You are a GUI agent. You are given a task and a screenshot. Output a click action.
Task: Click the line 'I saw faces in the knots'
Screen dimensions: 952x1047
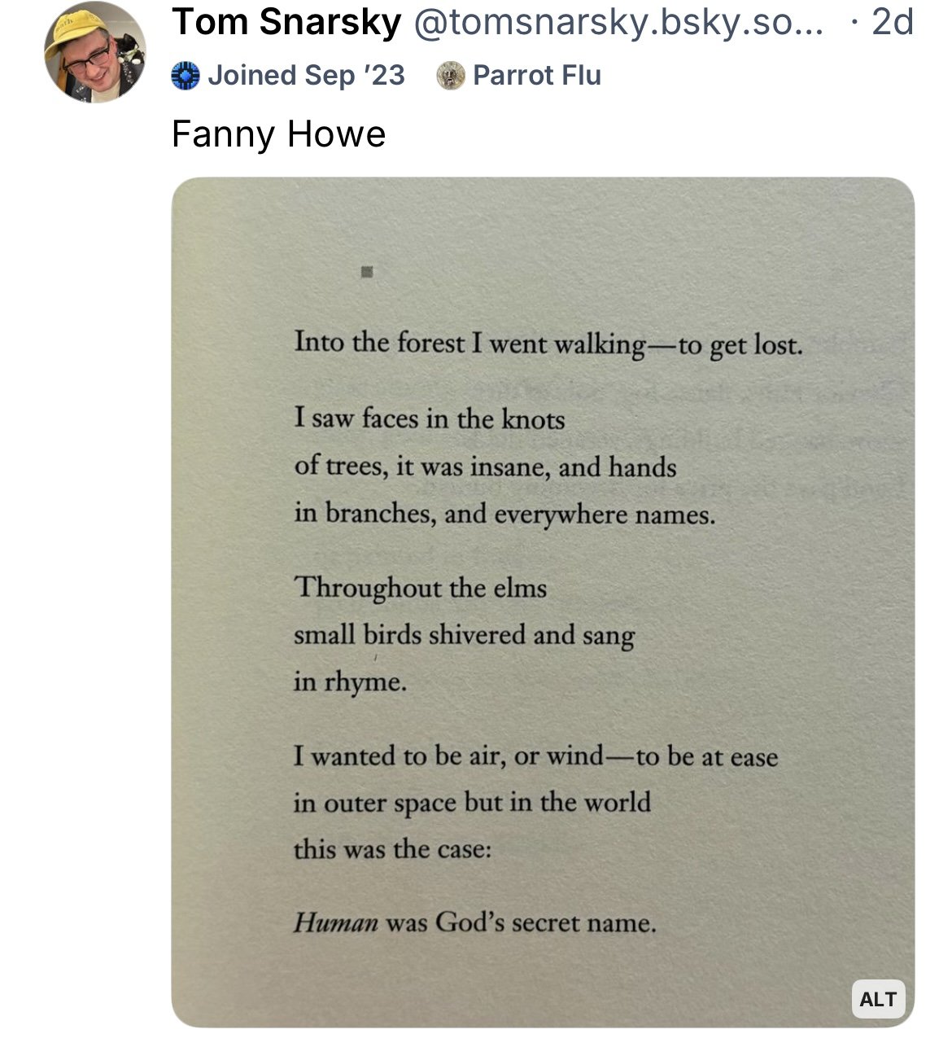pos(430,419)
